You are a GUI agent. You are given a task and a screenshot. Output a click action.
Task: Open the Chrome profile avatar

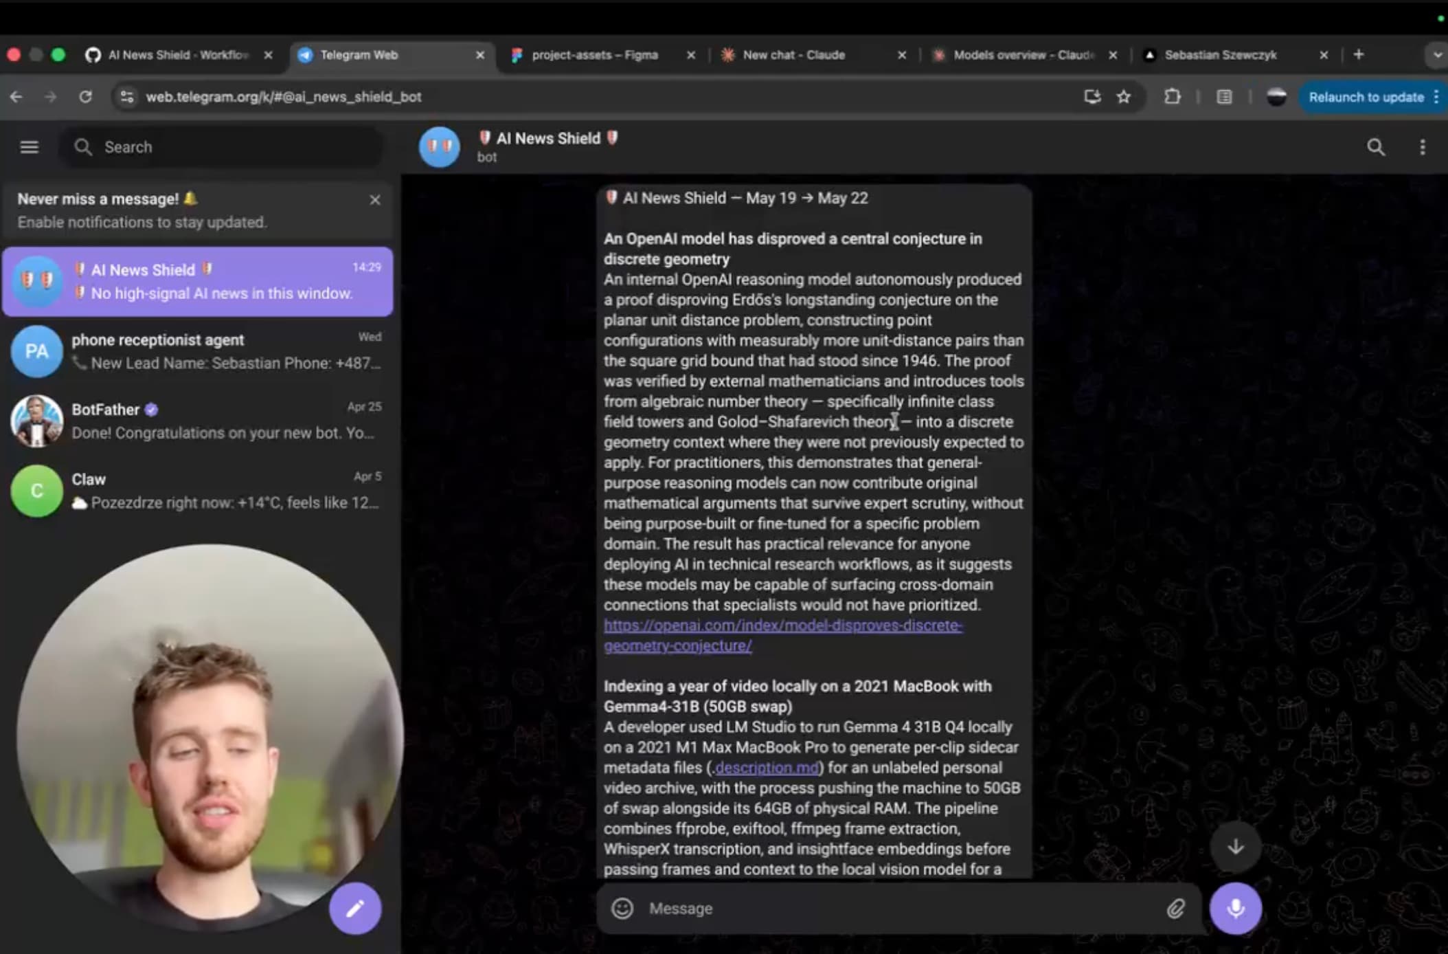point(1276,97)
